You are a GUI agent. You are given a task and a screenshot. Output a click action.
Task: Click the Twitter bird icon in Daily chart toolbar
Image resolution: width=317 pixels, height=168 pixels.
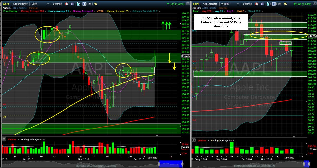point(78,4)
